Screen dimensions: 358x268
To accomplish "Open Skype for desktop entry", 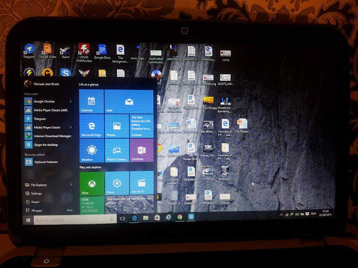I will coord(48,145).
